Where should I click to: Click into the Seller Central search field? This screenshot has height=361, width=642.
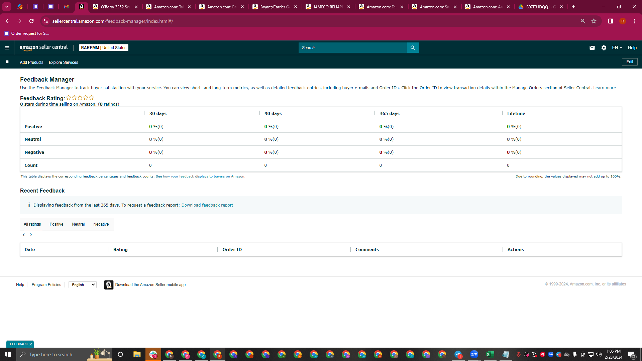[352, 48]
